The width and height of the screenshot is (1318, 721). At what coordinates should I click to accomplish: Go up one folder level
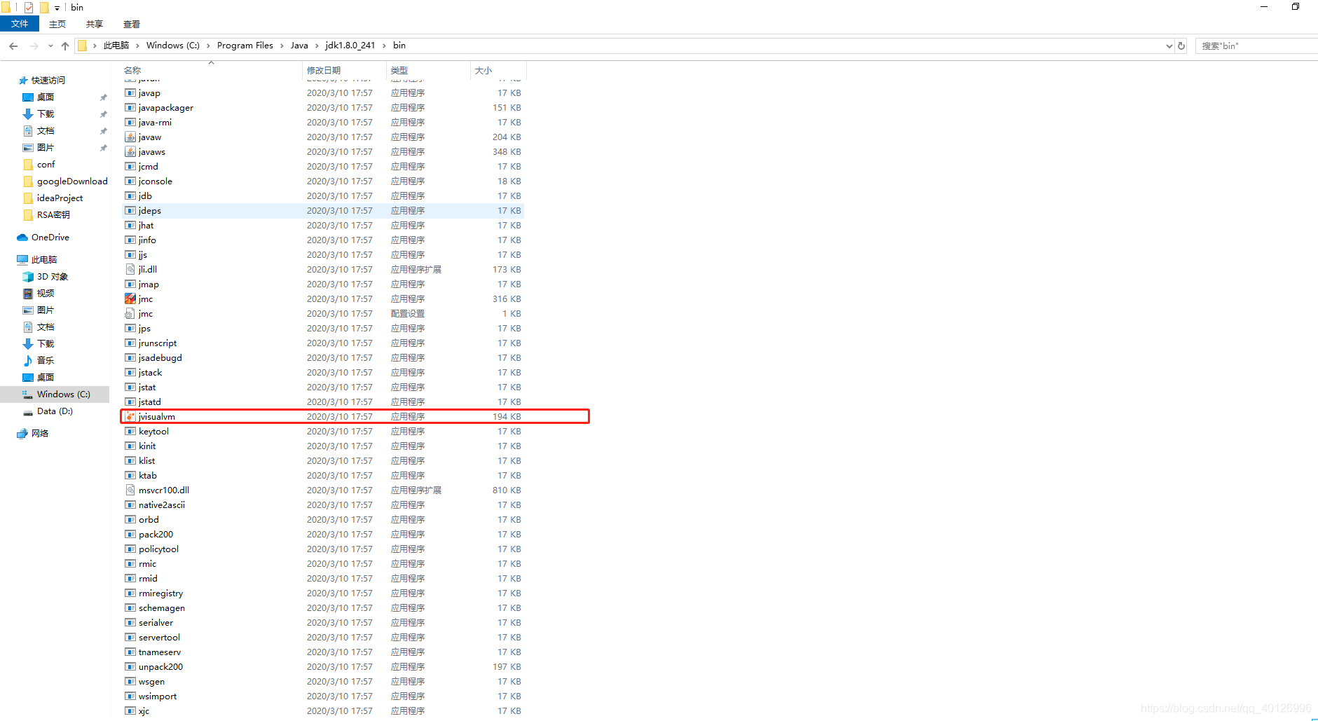coord(65,46)
